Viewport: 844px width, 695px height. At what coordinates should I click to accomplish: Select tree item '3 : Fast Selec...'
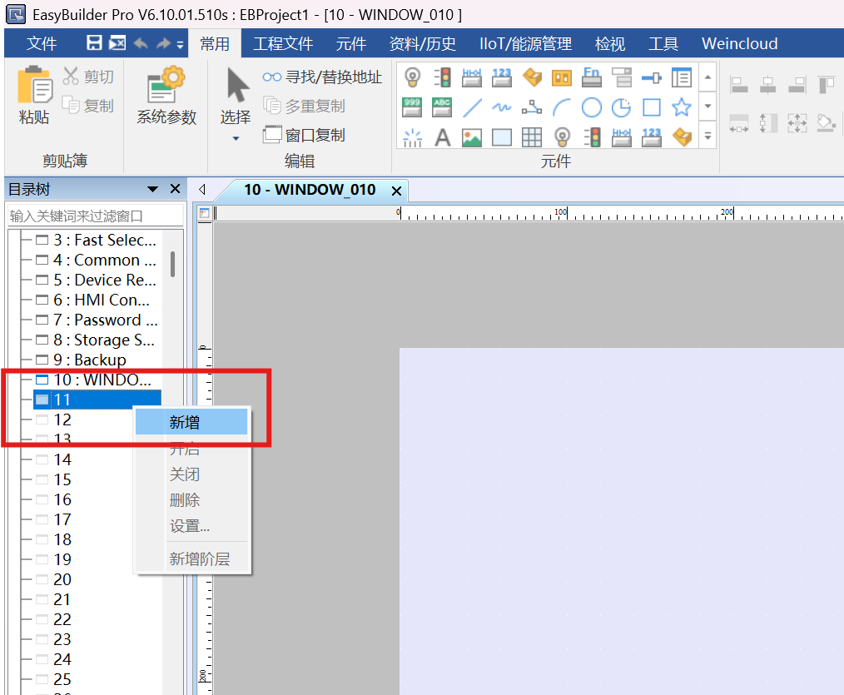pyautogui.click(x=97, y=240)
